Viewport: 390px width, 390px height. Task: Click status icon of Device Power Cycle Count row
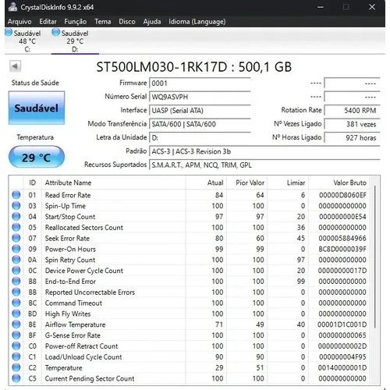coord(16,271)
